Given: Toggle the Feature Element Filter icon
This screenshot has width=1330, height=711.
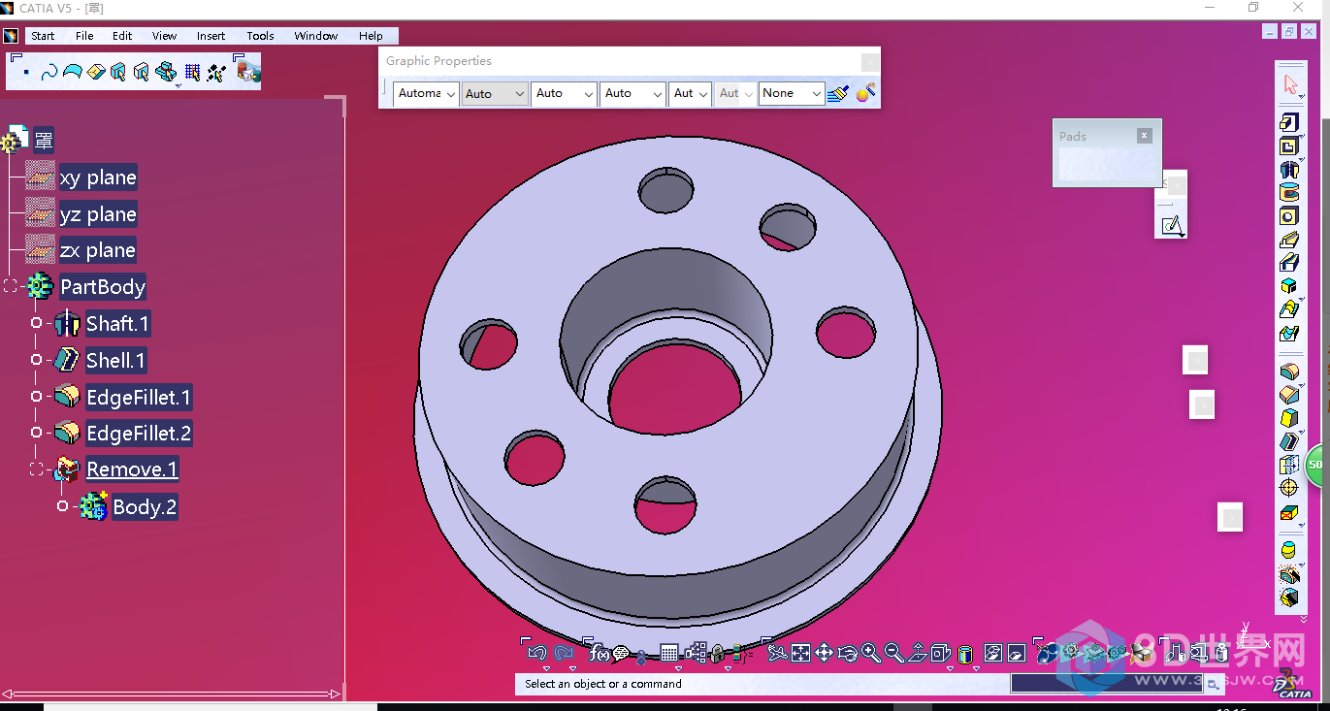Looking at the screenshot, I should [x=118, y=73].
